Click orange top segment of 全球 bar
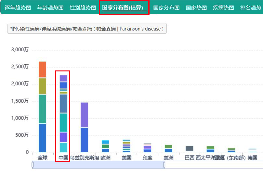The image size is (263, 175). pyautogui.click(x=43, y=69)
